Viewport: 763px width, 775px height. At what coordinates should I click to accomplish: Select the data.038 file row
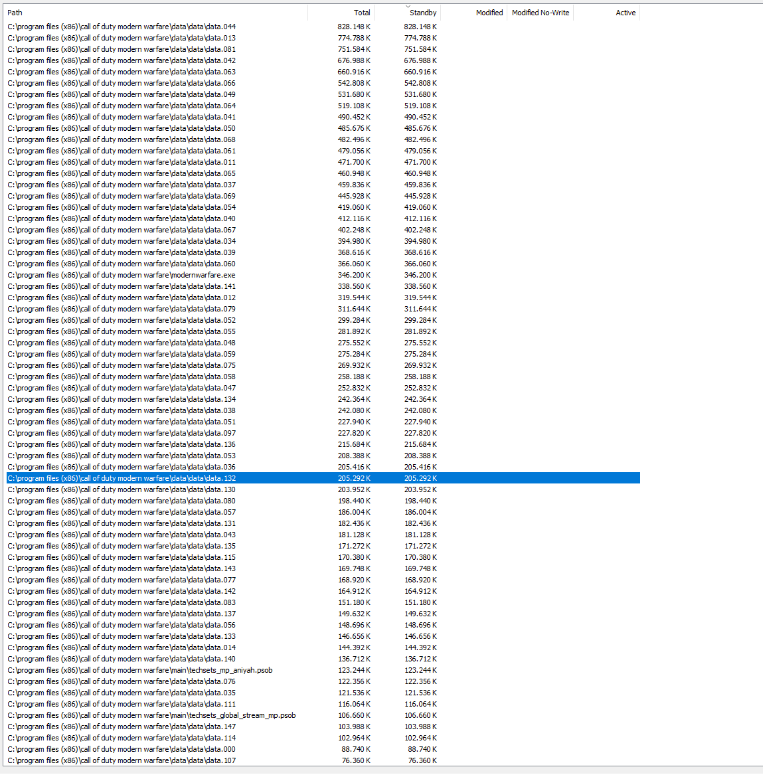click(323, 410)
